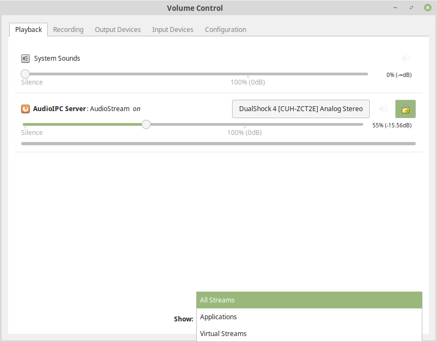Click the 0% System Sounds volume readout

(x=399, y=75)
